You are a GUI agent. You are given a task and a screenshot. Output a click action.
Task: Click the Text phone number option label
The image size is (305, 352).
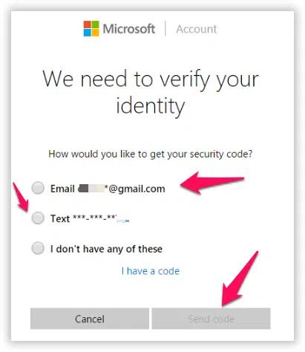(x=90, y=218)
